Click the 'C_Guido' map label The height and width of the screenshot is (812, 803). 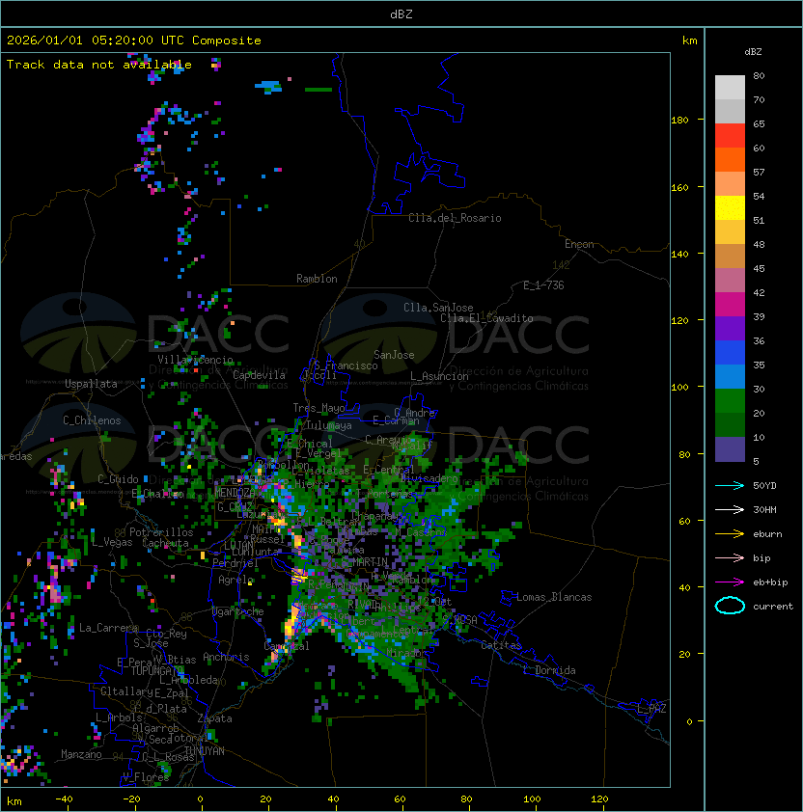pyautogui.click(x=118, y=479)
